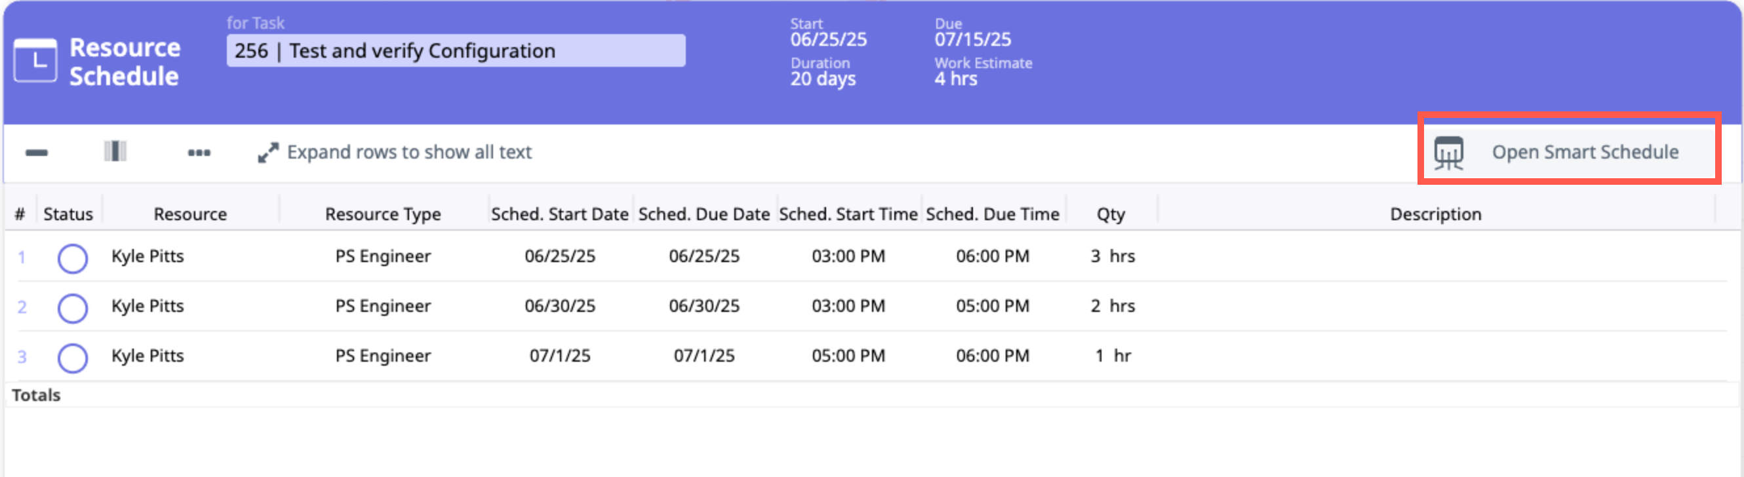Click the Sched. Start Date column header
The image size is (1744, 477).
click(559, 214)
